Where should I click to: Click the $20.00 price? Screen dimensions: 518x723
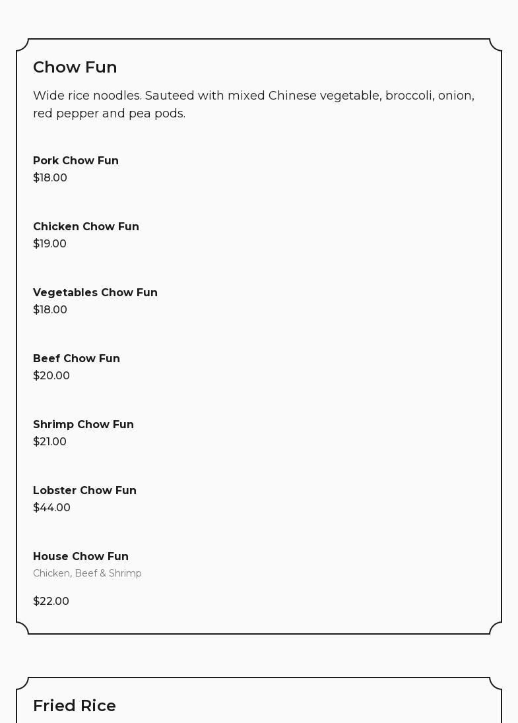click(51, 376)
